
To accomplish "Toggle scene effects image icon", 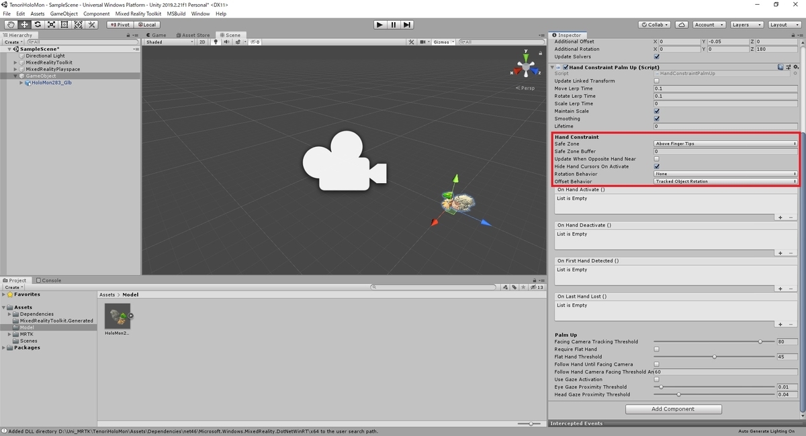I will pyautogui.click(x=237, y=42).
